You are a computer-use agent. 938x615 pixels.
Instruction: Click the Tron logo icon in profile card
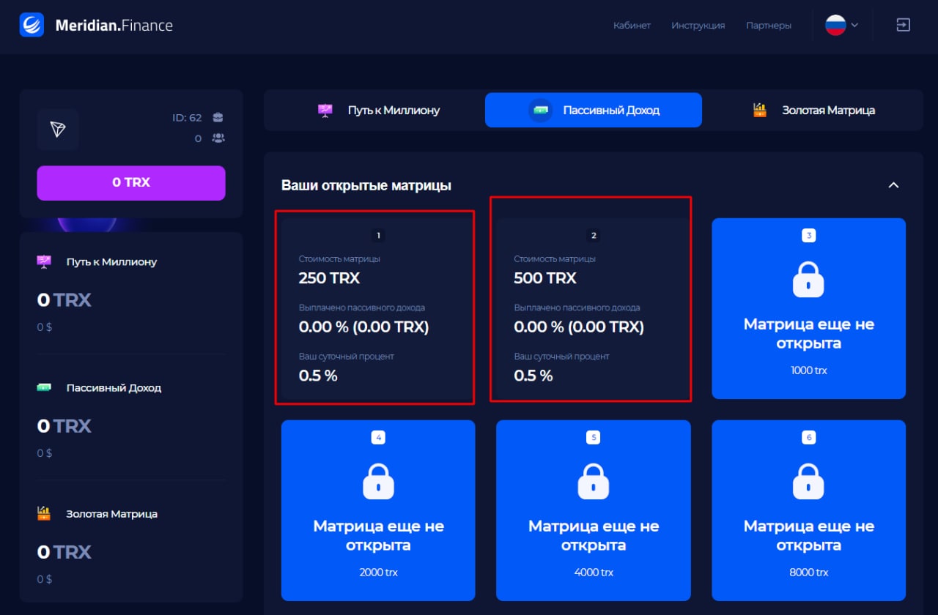pos(58,130)
